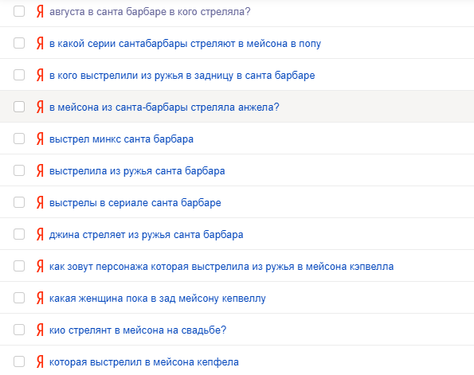Tick checkbox for «джина стреляет из ружья санта барбара»
474x375 pixels.
coord(19,234)
